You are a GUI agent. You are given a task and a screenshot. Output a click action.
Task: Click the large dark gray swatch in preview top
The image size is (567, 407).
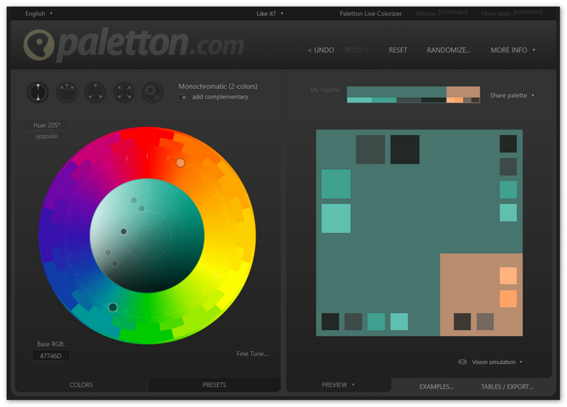[370, 150]
